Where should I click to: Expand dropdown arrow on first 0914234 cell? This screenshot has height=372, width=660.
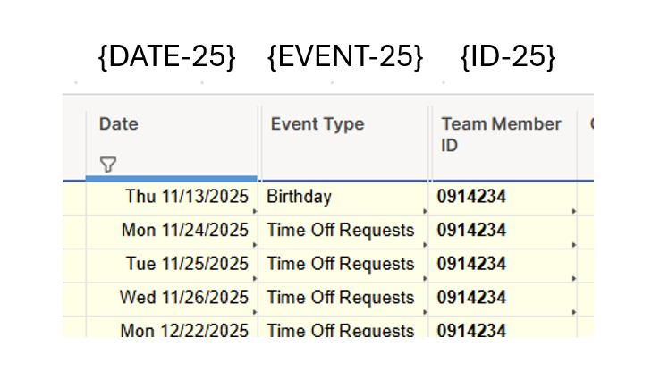click(574, 211)
